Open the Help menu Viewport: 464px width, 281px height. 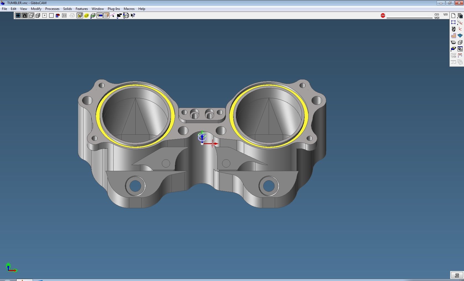tap(142, 9)
